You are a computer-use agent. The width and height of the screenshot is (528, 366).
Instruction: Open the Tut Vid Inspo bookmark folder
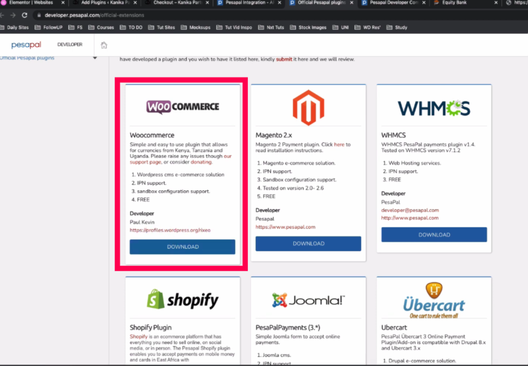point(234,27)
